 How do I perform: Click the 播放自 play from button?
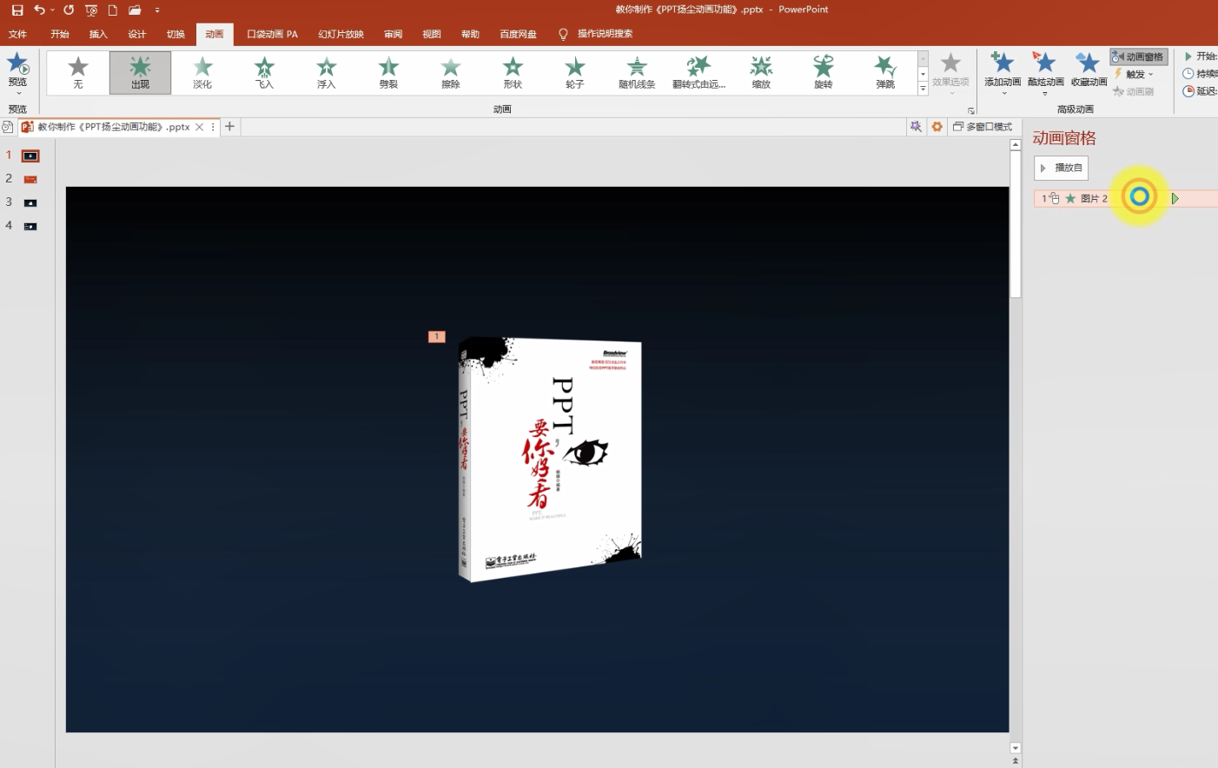[x=1061, y=168]
